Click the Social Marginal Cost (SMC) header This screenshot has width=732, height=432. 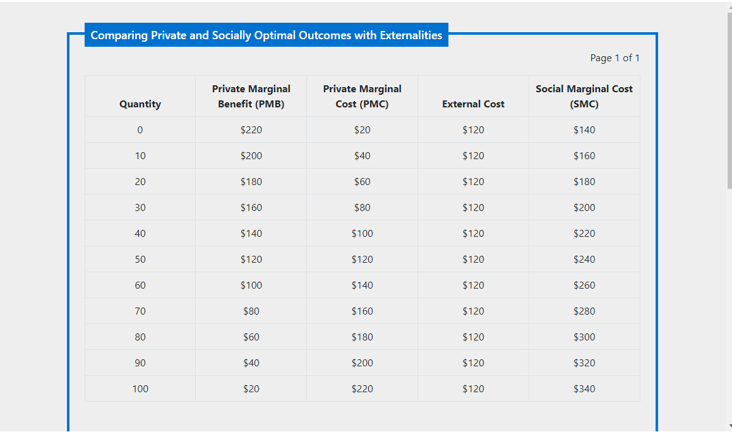584,96
